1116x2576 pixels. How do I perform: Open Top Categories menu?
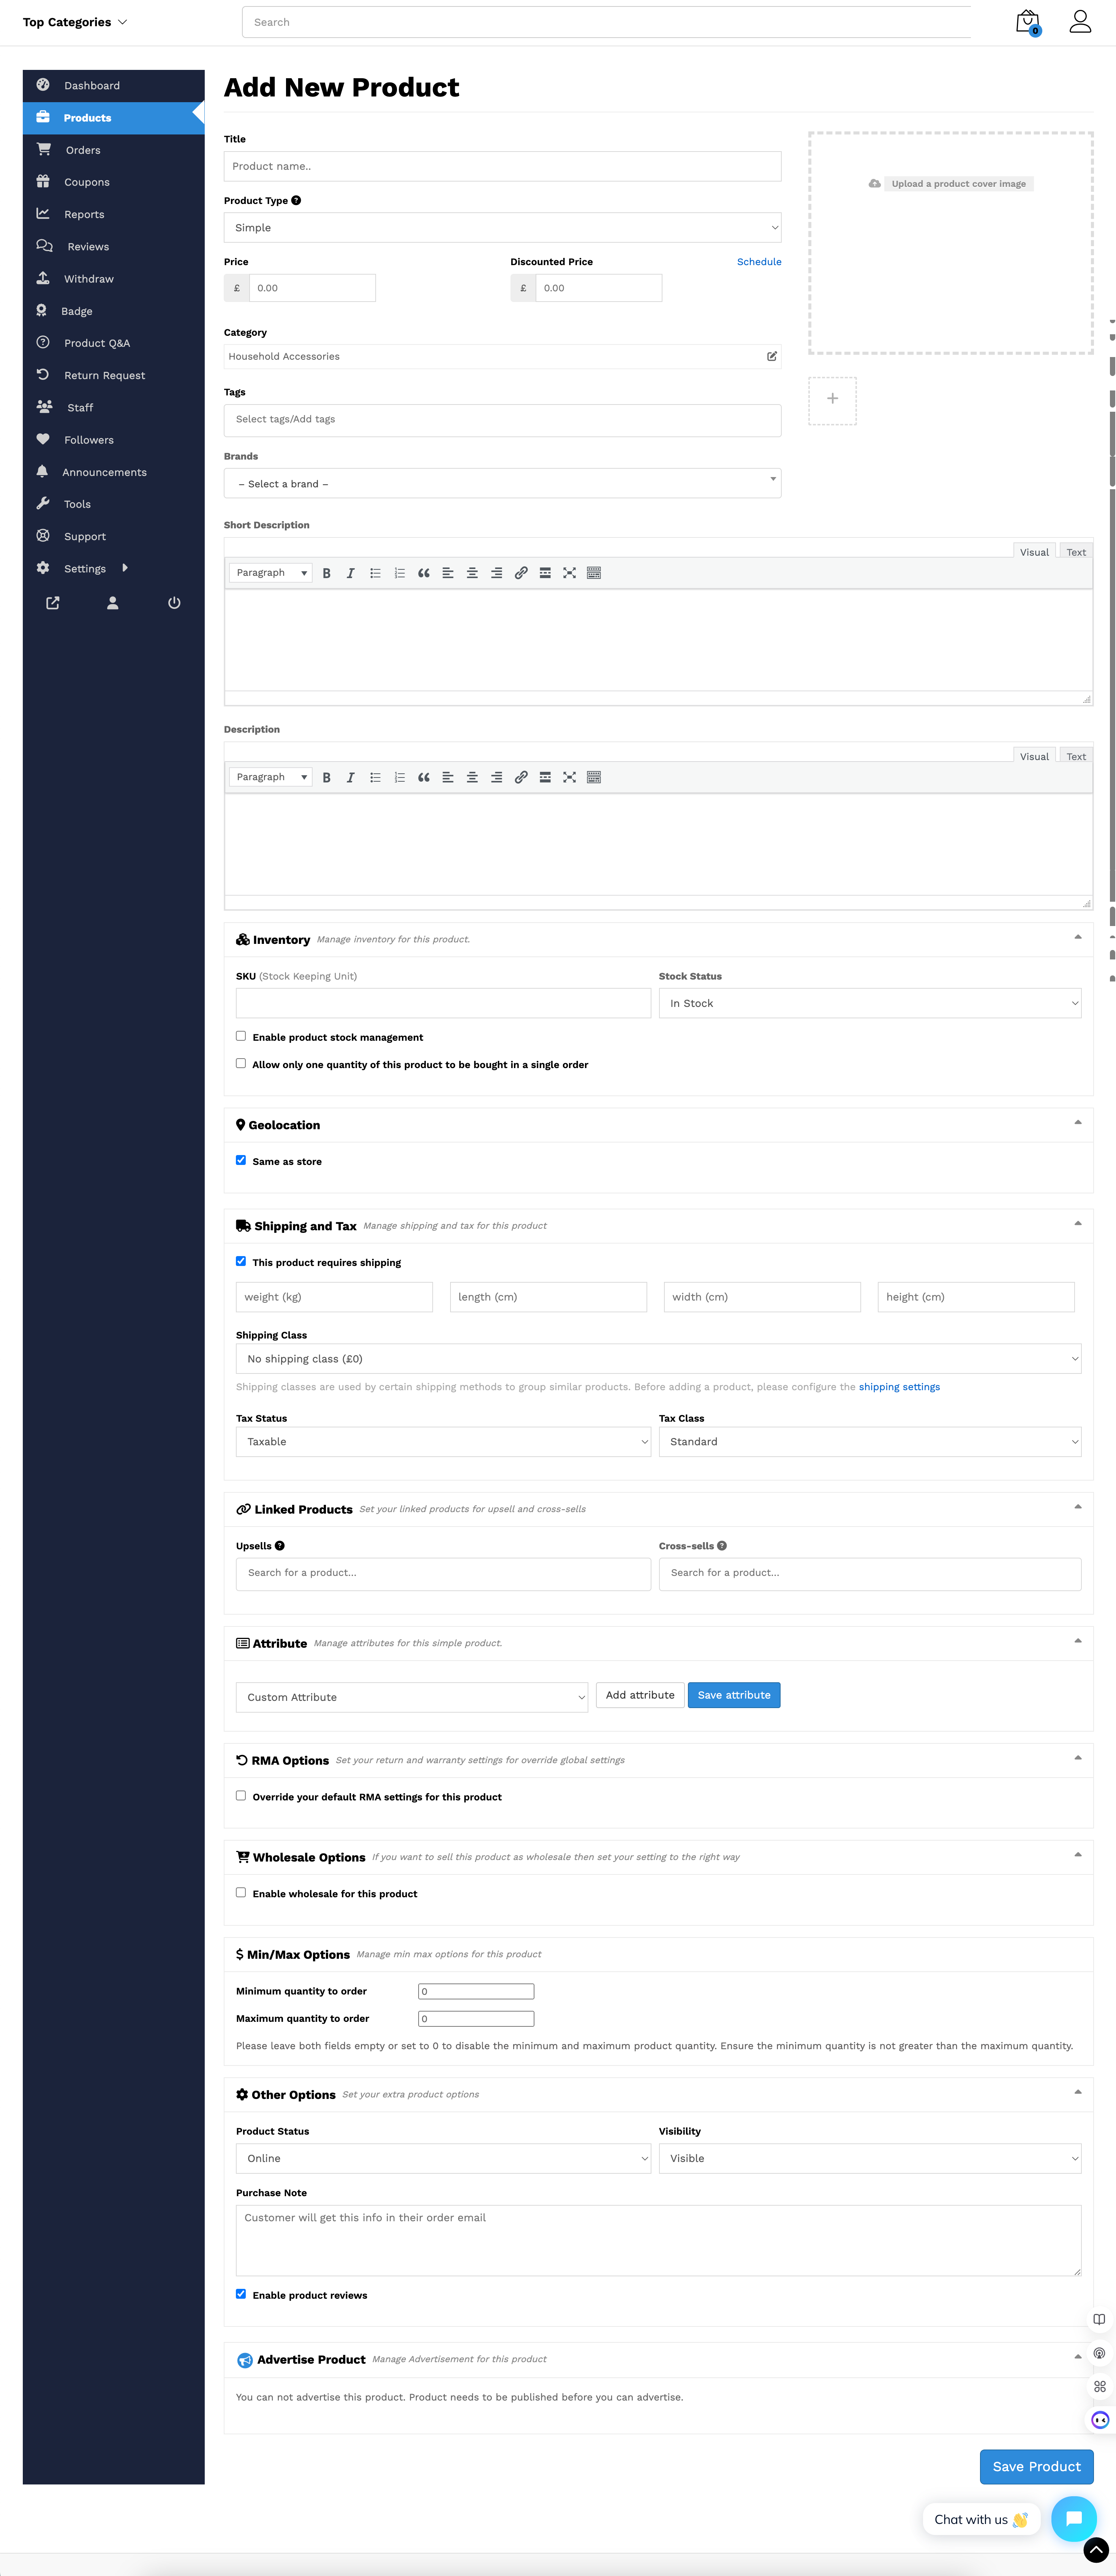(x=75, y=22)
